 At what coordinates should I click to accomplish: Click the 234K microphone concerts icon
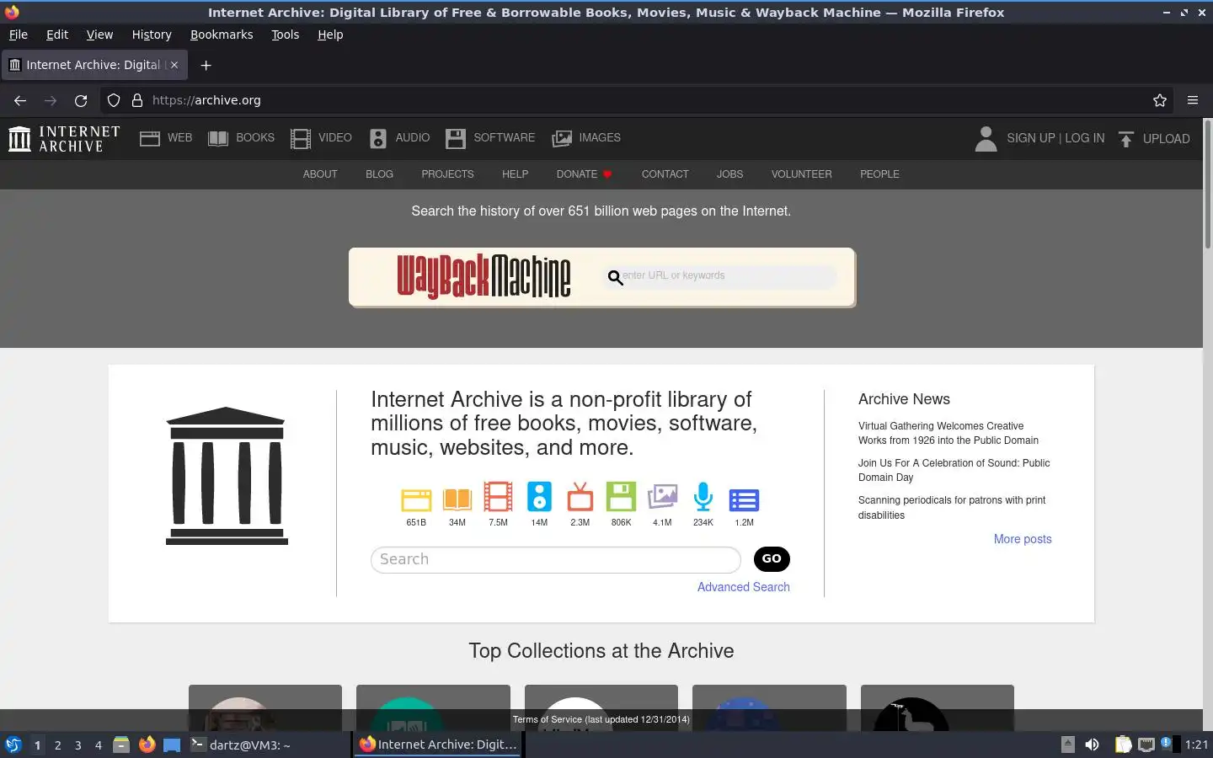(703, 497)
